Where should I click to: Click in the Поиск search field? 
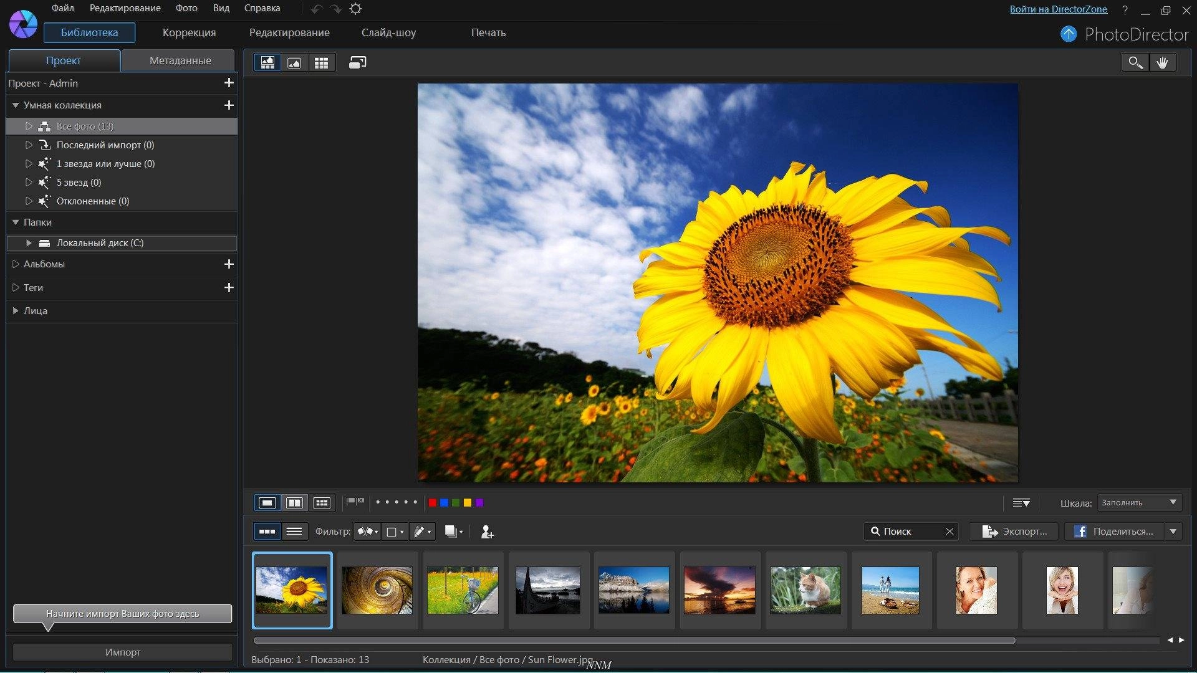pyautogui.click(x=910, y=532)
